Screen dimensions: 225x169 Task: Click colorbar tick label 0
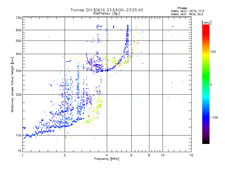[211, 85]
